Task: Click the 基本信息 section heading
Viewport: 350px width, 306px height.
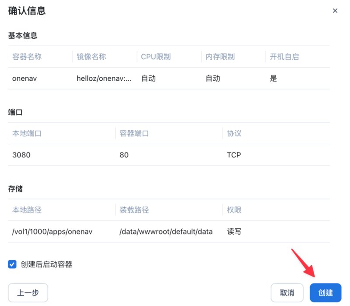Action: click(x=23, y=36)
